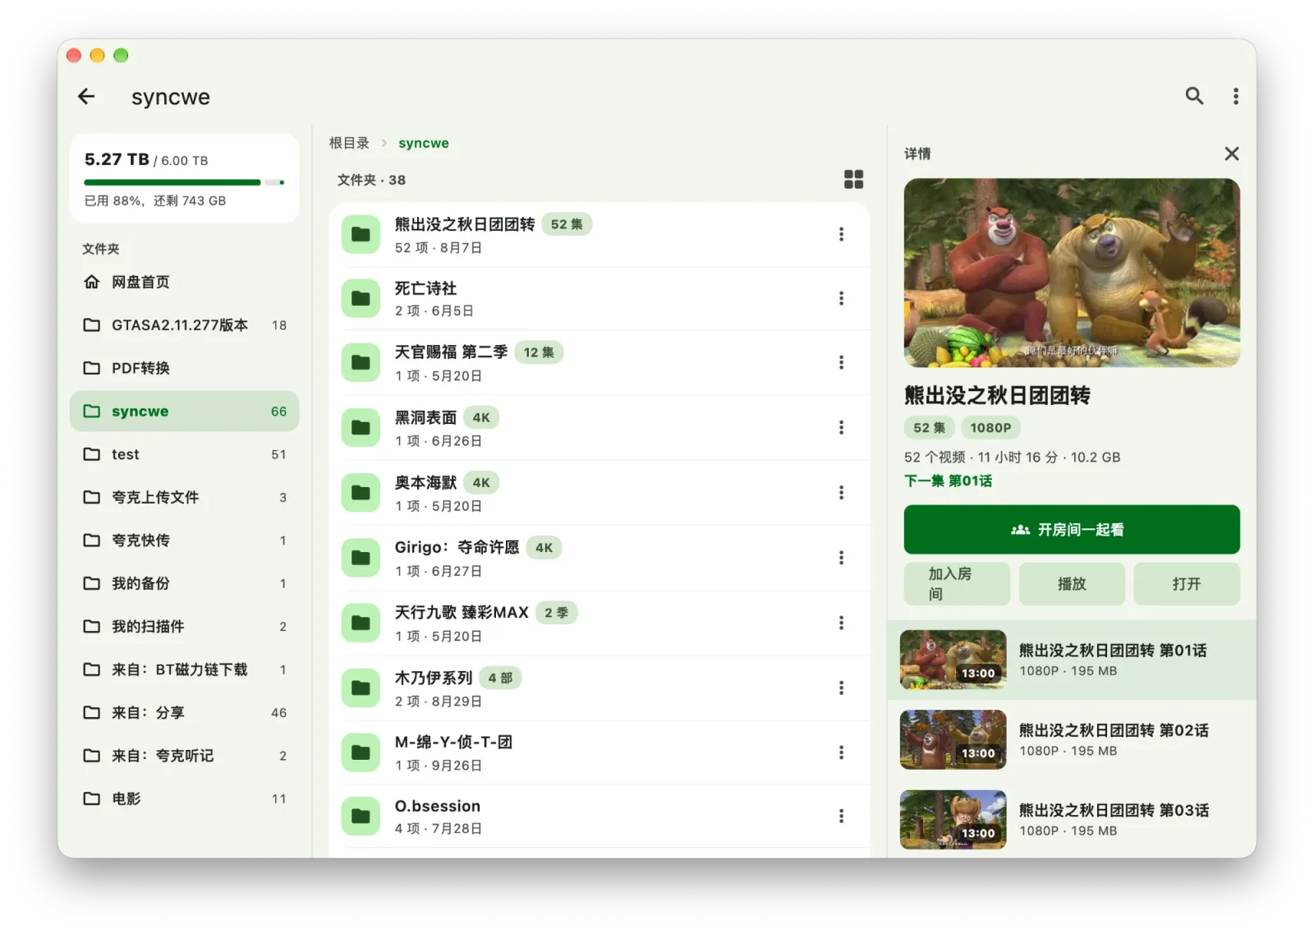This screenshot has width=1314, height=934.
Task: Click syncwe breadcrumb link
Action: click(x=424, y=143)
